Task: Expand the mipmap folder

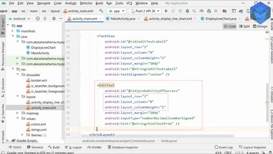Action: click(x=17, y=113)
